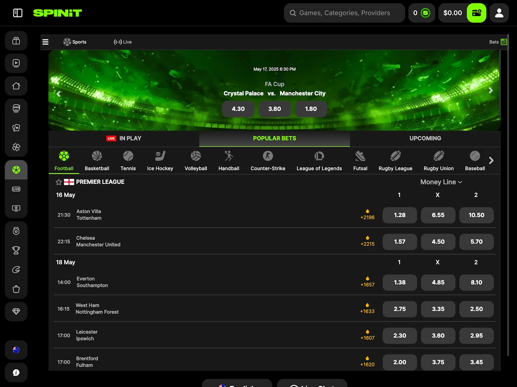Image resolution: width=517 pixels, height=387 pixels.
Task: Choose the Ice Hockey sport icon
Action: [x=160, y=160]
